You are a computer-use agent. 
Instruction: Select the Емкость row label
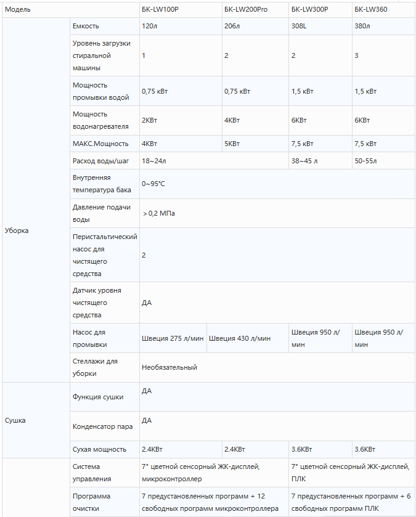click(105, 26)
